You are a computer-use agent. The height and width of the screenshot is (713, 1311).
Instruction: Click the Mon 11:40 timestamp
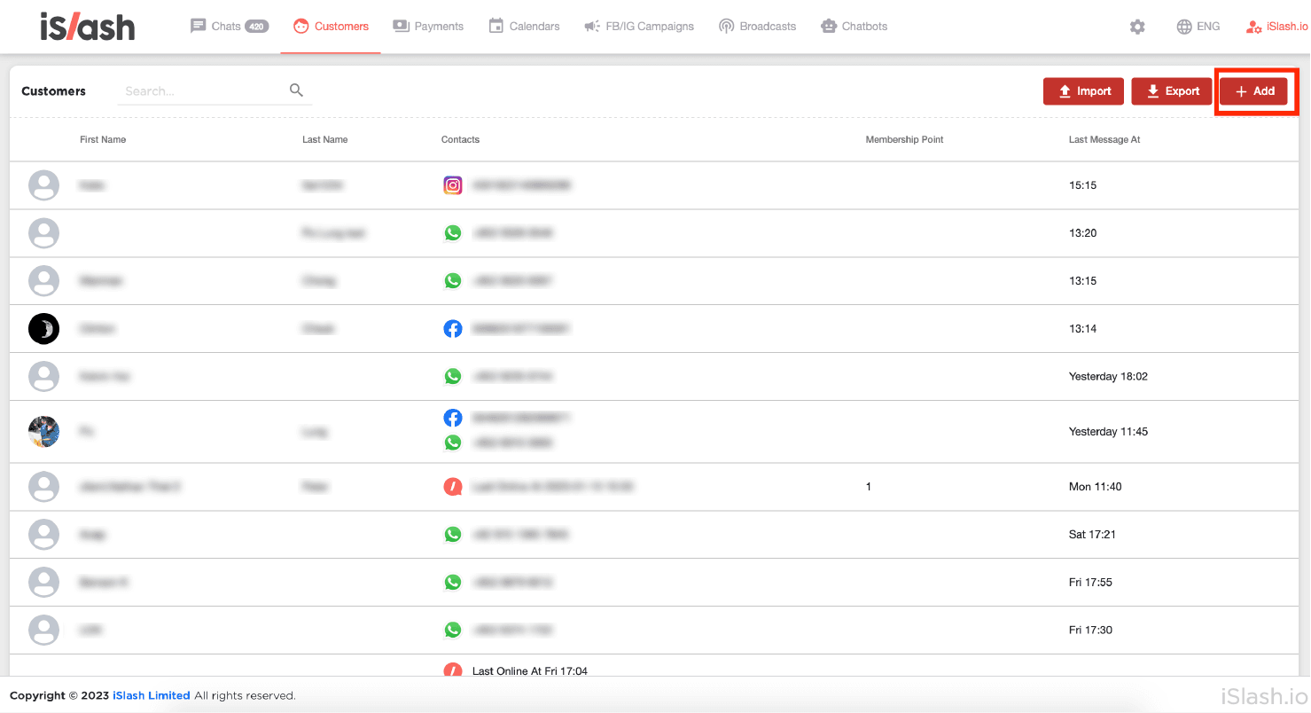[x=1096, y=487]
